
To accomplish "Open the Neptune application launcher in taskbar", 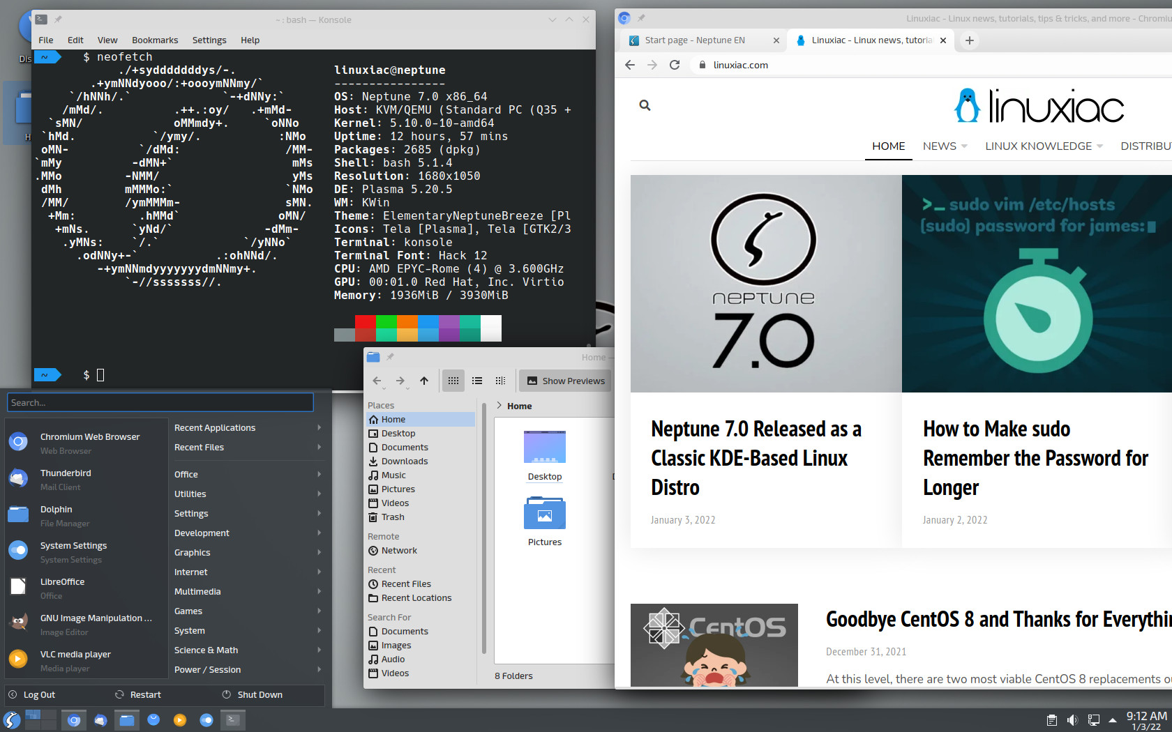I will point(12,720).
